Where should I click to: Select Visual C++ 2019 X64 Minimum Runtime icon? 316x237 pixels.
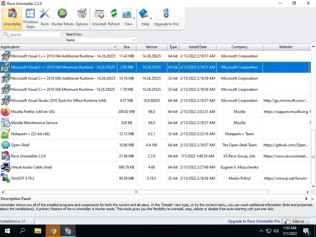[x=6, y=67]
